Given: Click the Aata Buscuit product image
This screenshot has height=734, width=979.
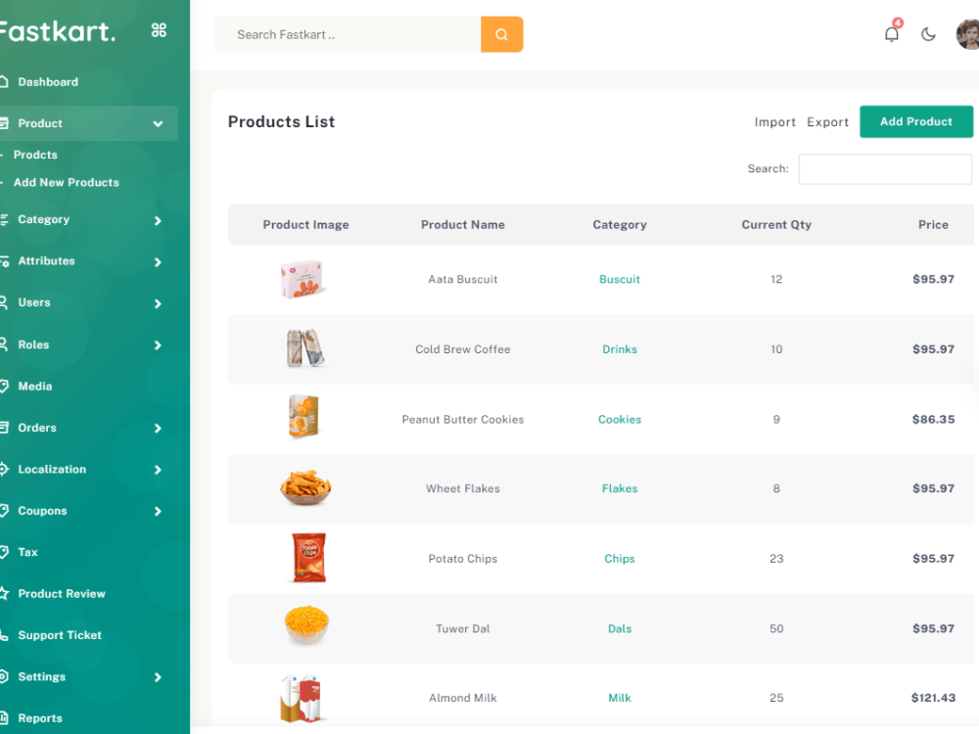Looking at the screenshot, I should pyautogui.click(x=303, y=279).
